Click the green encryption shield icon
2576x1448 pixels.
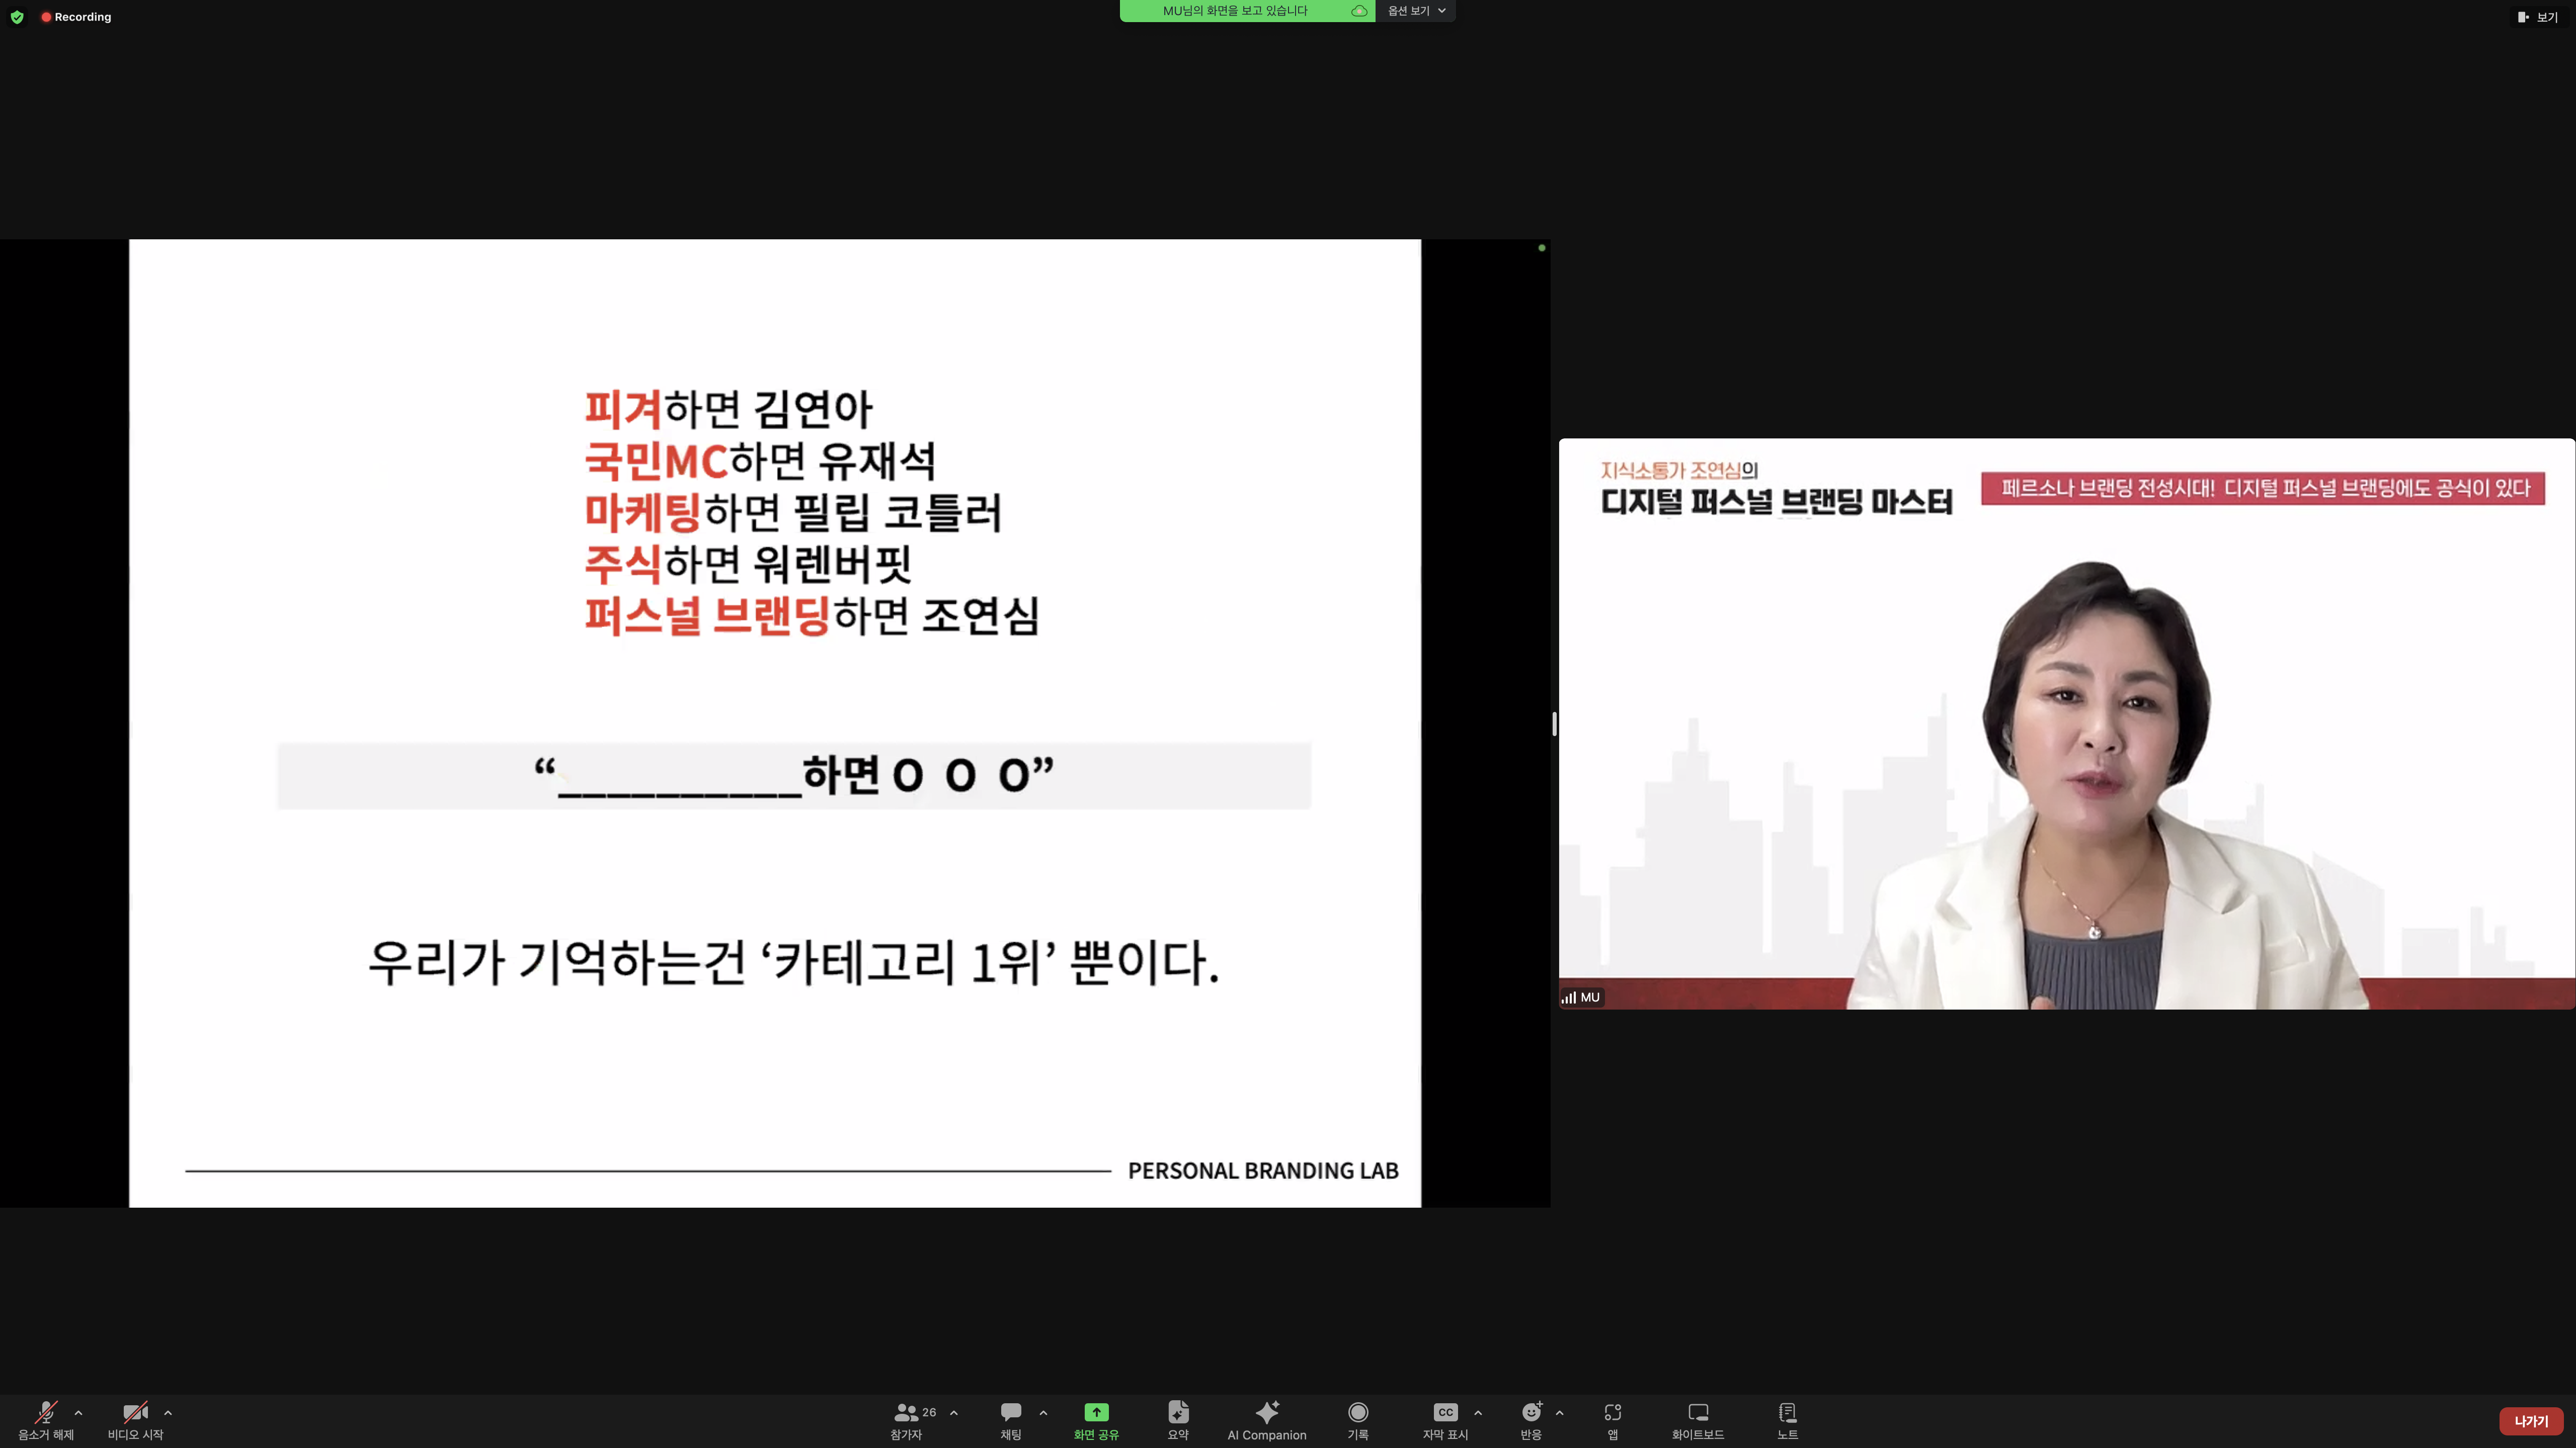[x=17, y=17]
